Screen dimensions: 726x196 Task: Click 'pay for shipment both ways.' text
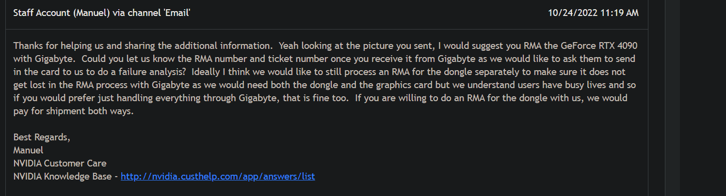click(x=73, y=111)
